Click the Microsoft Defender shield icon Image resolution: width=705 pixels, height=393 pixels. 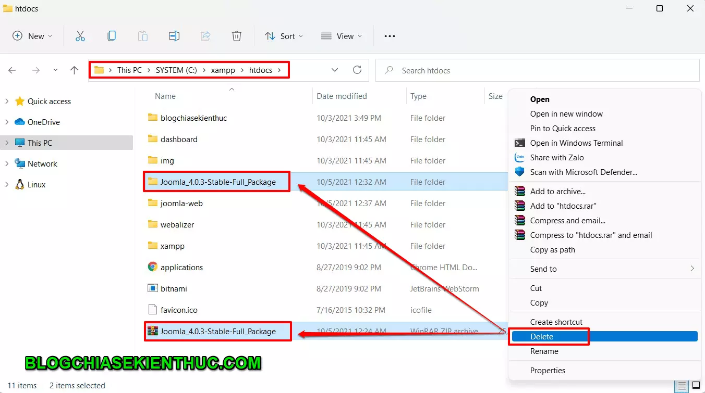pyautogui.click(x=519, y=172)
